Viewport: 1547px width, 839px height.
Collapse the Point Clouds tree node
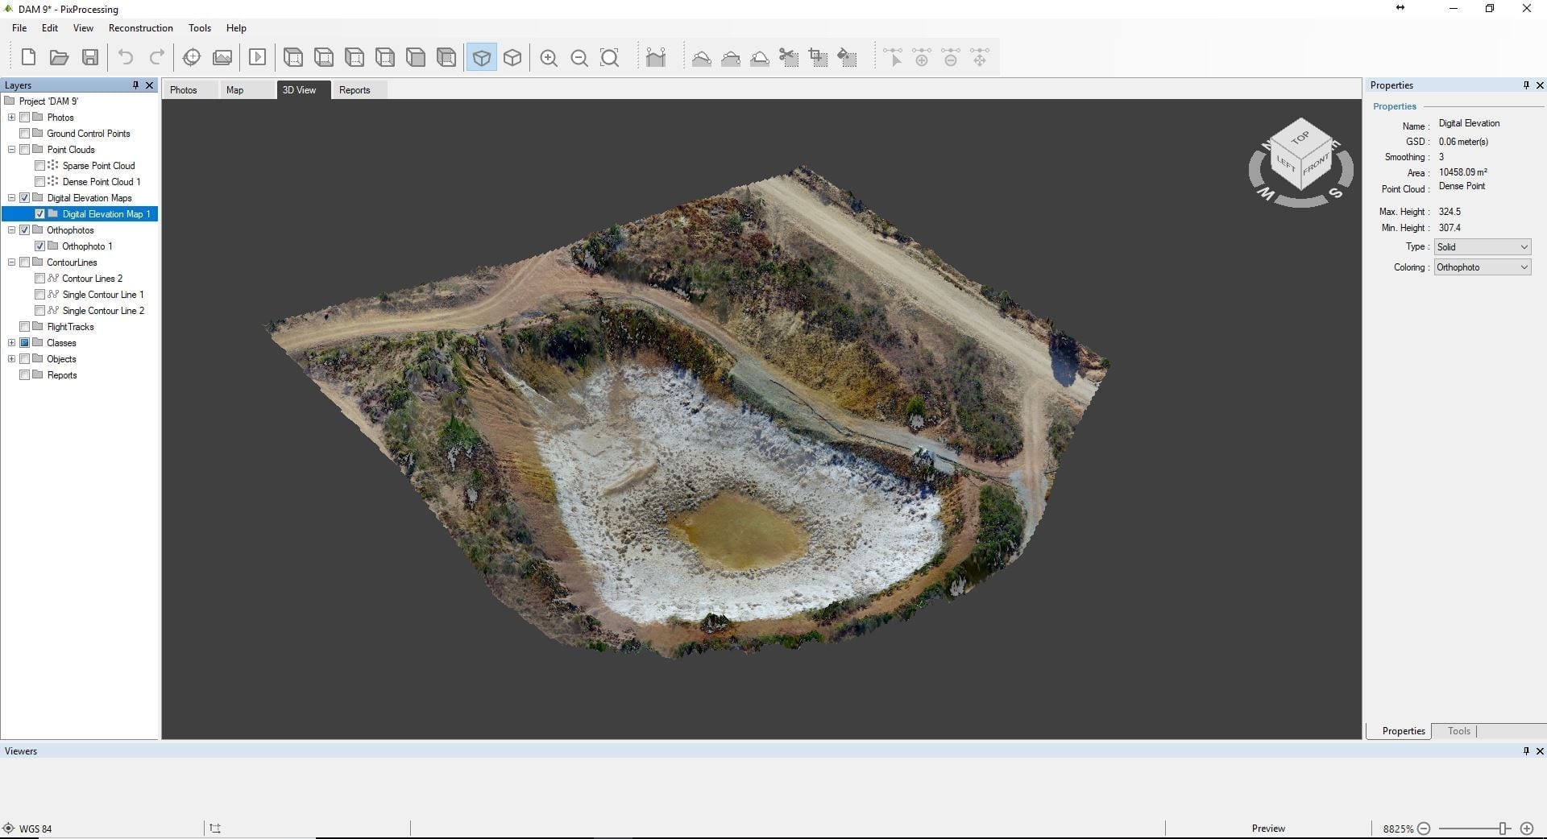[11, 150]
